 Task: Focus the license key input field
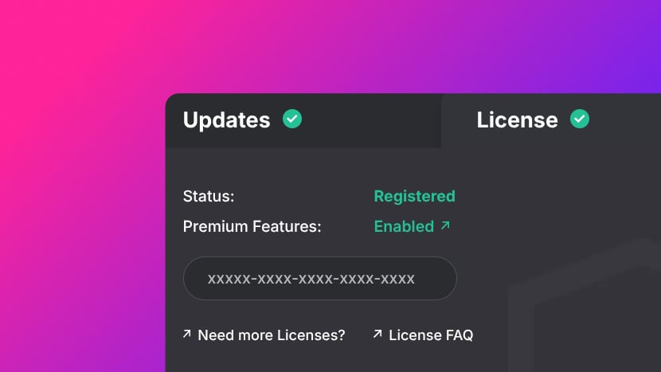(319, 278)
